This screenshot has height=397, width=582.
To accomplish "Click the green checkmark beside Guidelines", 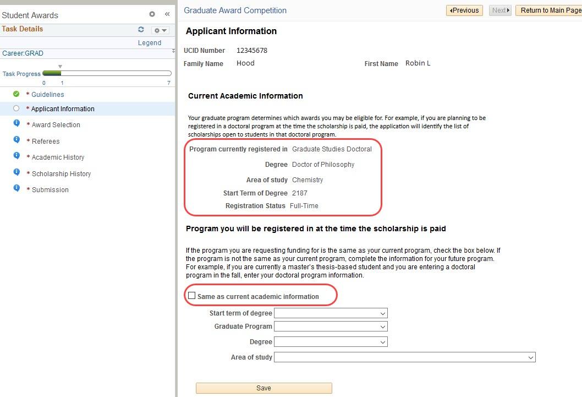I will [x=15, y=94].
